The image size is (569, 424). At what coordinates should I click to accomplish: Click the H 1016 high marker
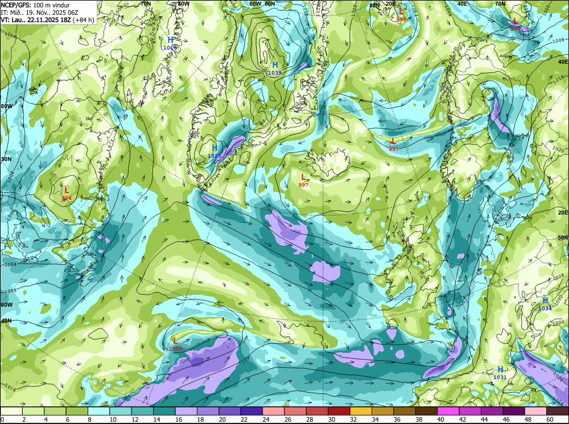170,43
